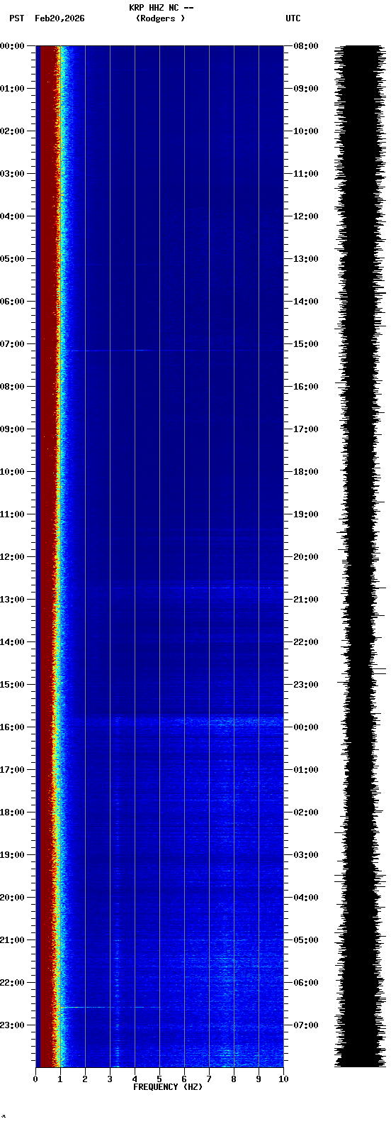Click the '07:00' UTC time label
This screenshot has width=391, height=1124.
tap(305, 1025)
